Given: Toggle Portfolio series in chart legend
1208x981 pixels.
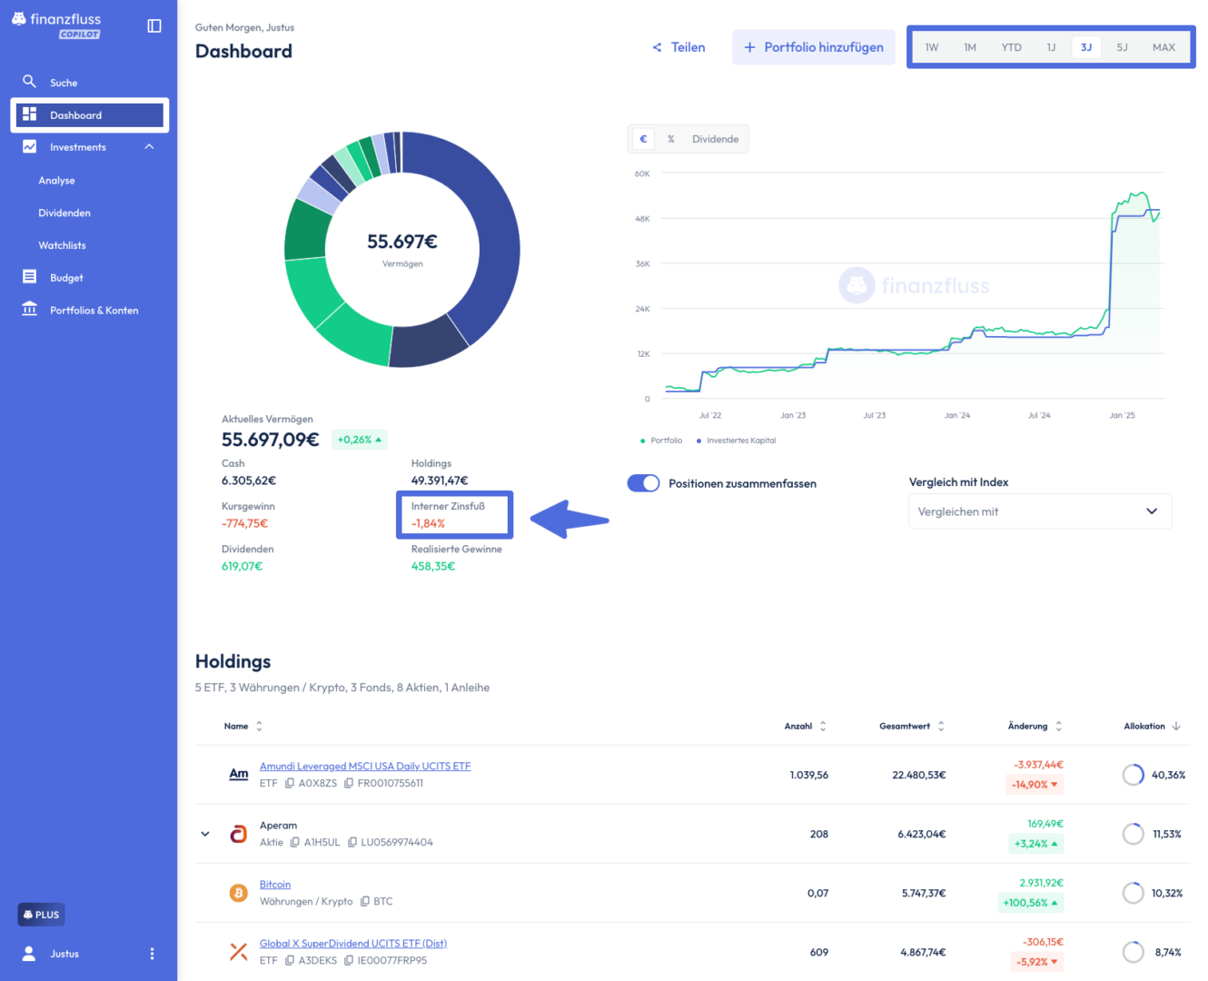Looking at the screenshot, I should (661, 441).
